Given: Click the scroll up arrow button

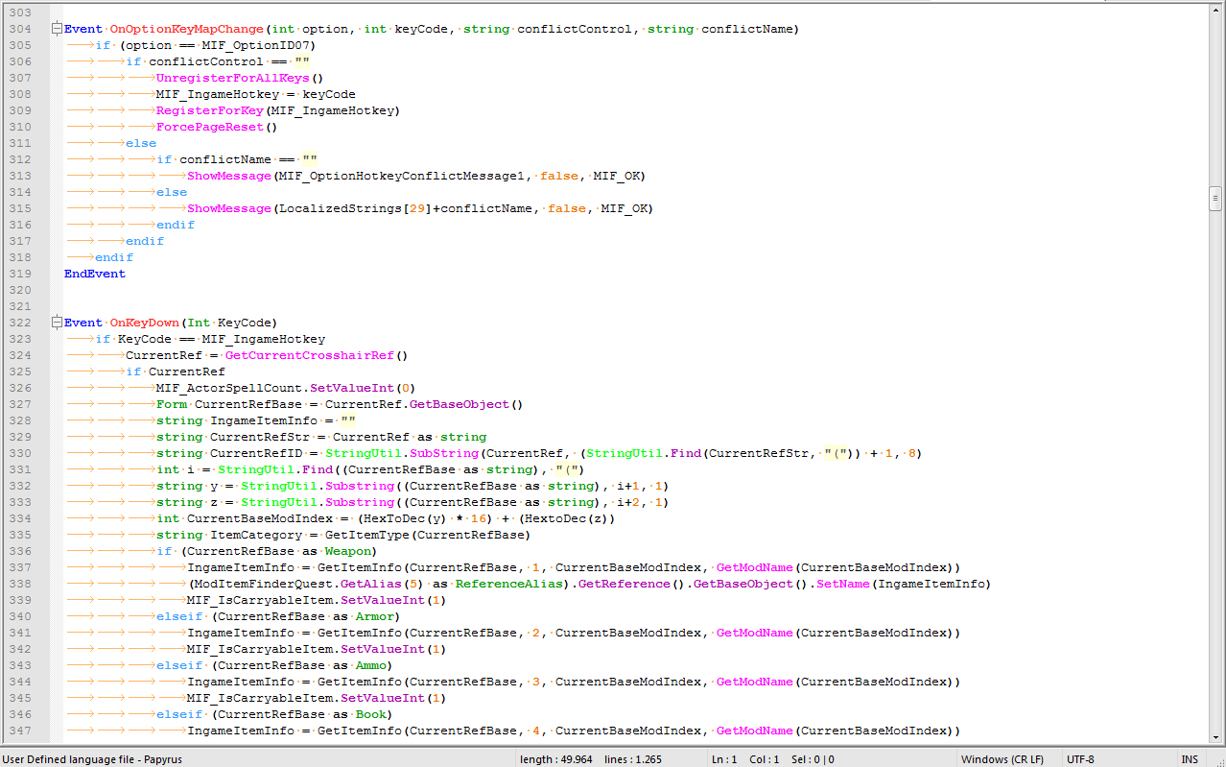Looking at the screenshot, I should point(1215,12).
